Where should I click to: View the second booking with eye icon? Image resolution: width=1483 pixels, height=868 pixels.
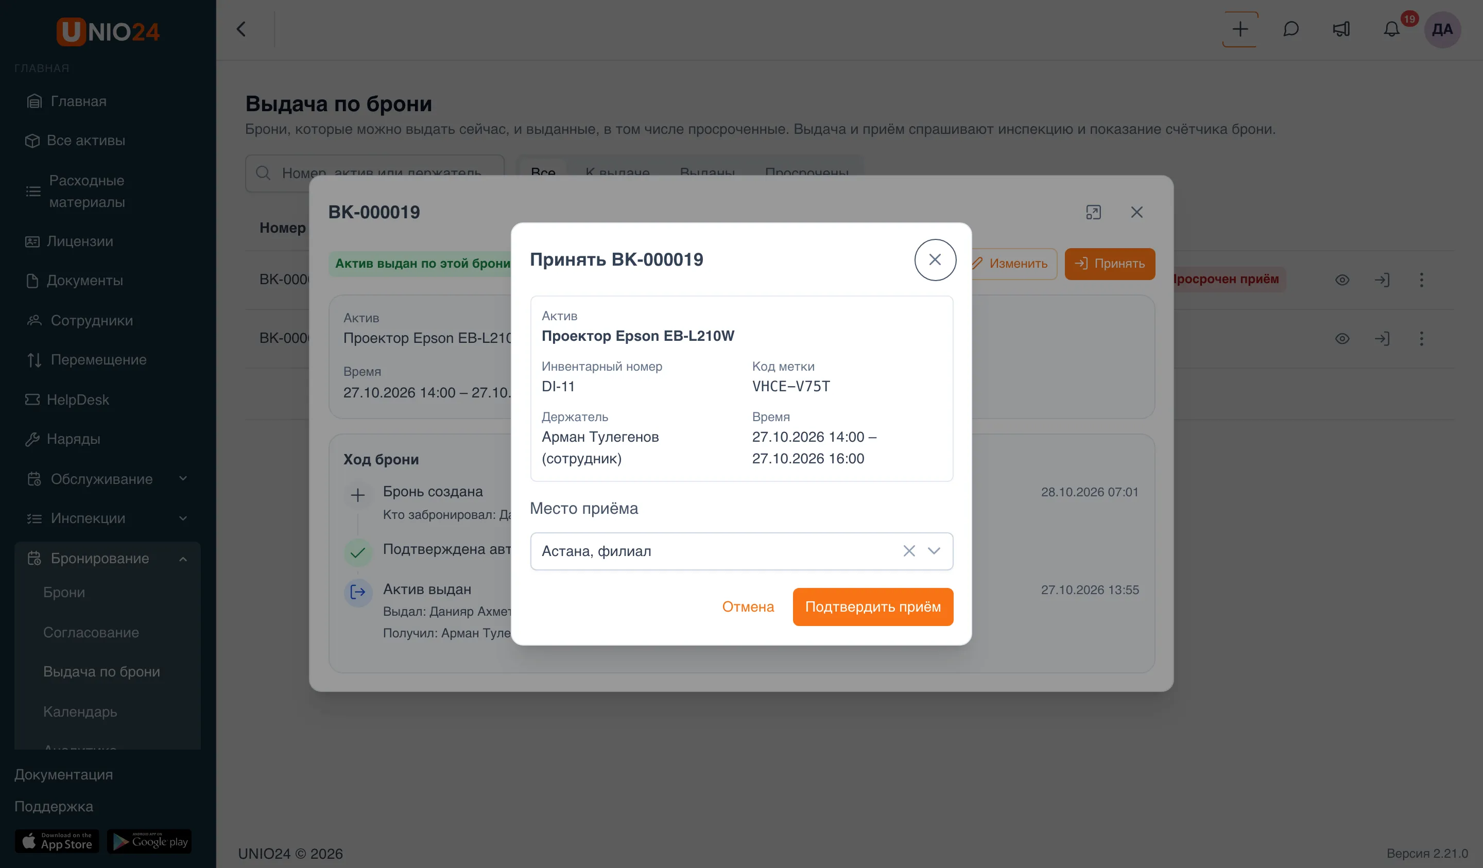pos(1342,338)
